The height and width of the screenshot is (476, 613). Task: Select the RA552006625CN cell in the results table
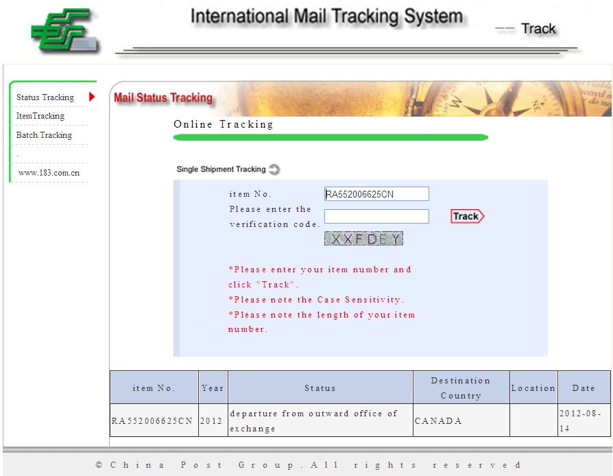[154, 421]
